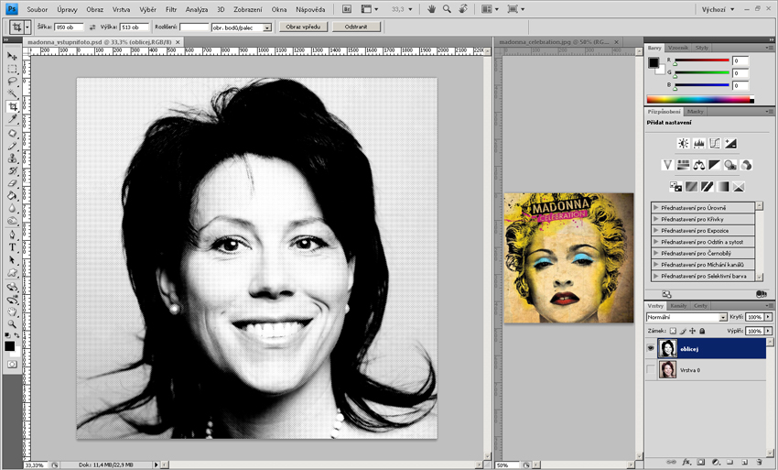
Task: Open layer style fx menu
Action: (x=686, y=462)
